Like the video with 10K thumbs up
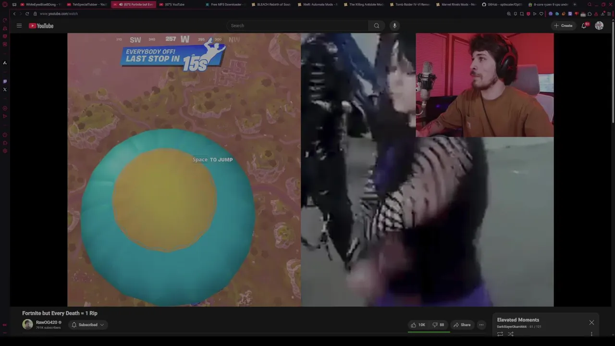 coord(418,325)
